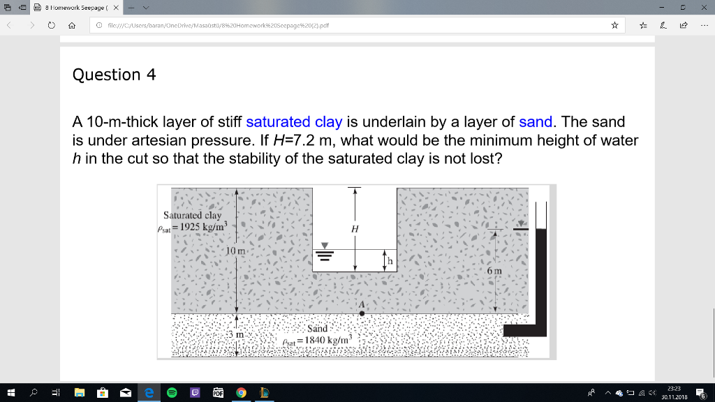
Task: Open the Windows Start menu
Action: click(x=11, y=393)
